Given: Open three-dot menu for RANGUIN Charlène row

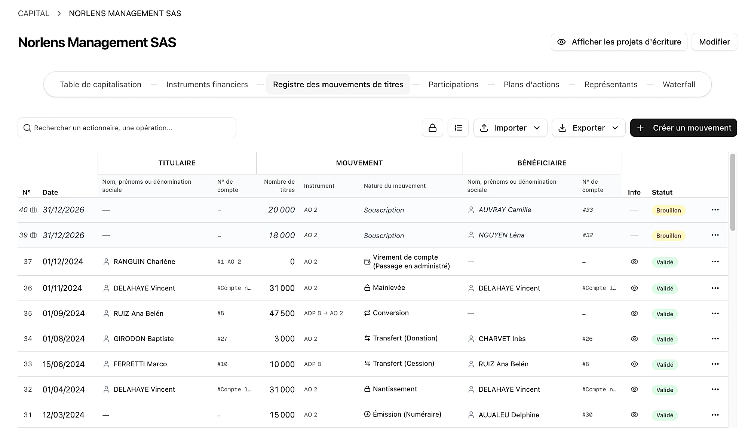Looking at the screenshot, I should point(715,262).
